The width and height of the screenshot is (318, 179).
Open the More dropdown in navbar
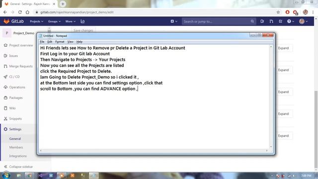point(71,21)
